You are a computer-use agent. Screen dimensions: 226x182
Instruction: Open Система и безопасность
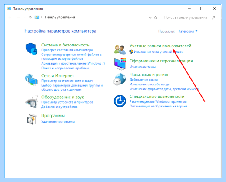click(x=65, y=45)
